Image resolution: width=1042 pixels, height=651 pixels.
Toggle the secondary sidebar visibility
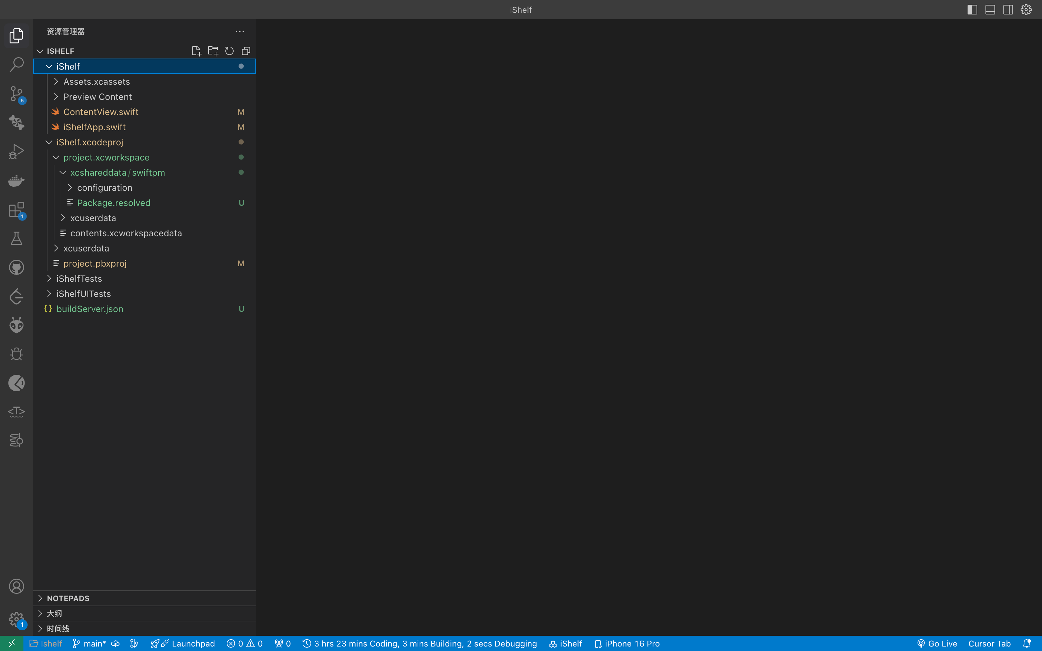1008,10
